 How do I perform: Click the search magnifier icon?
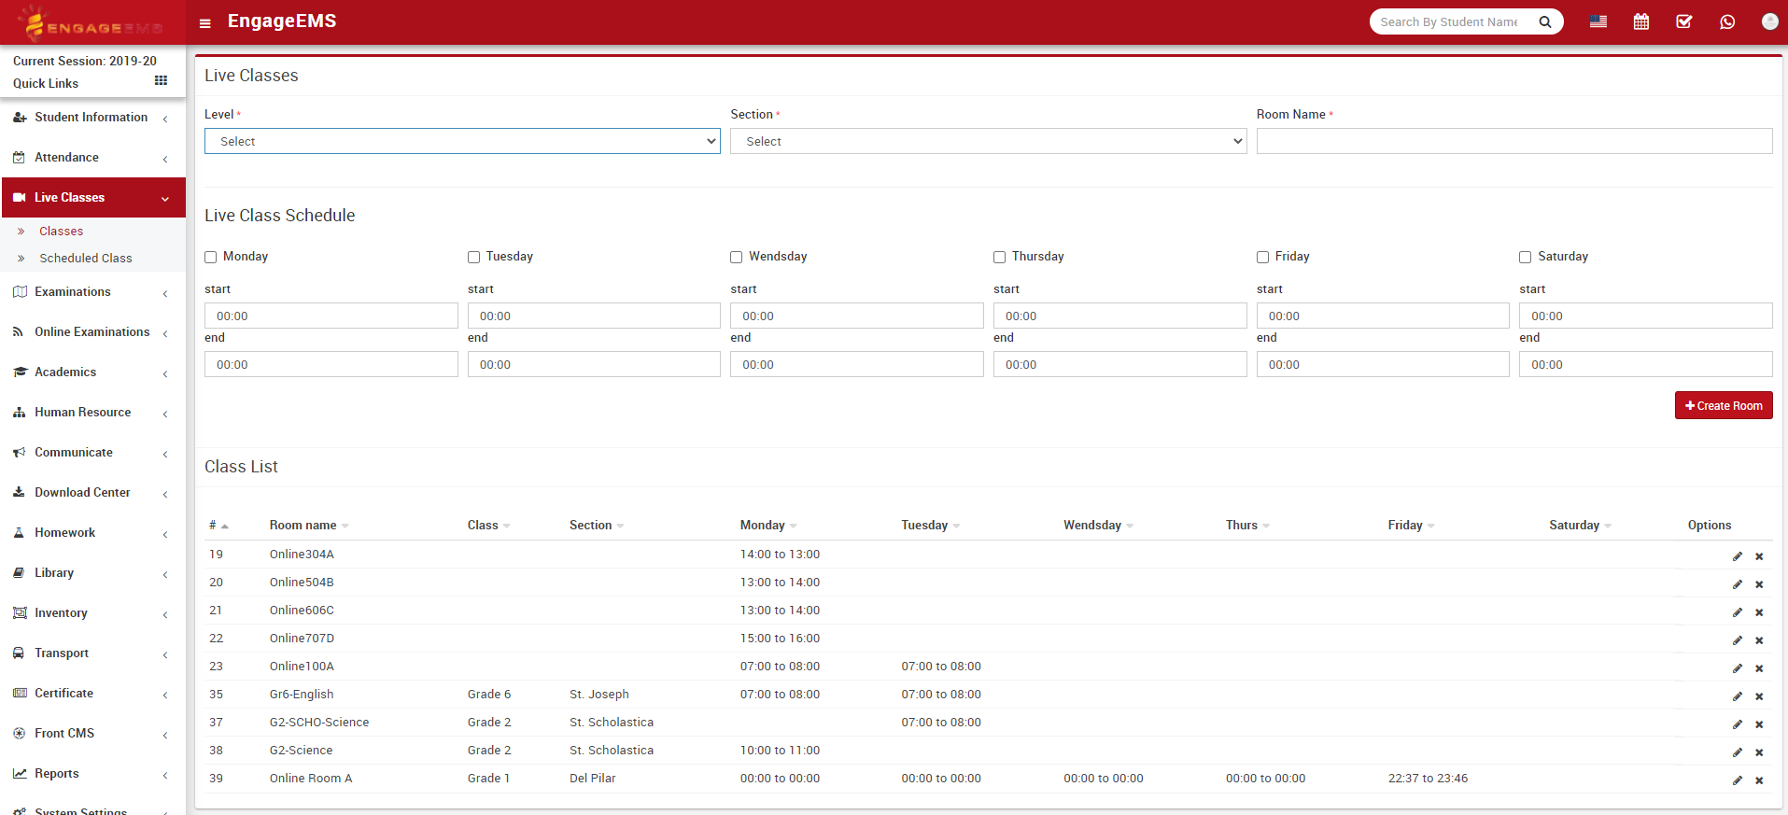click(1545, 22)
